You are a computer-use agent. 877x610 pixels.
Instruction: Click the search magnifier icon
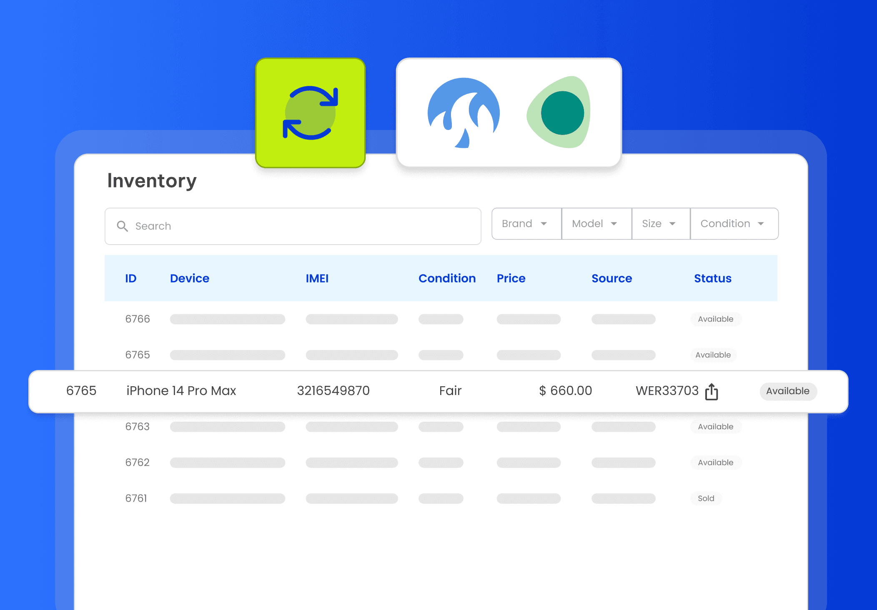(x=122, y=226)
